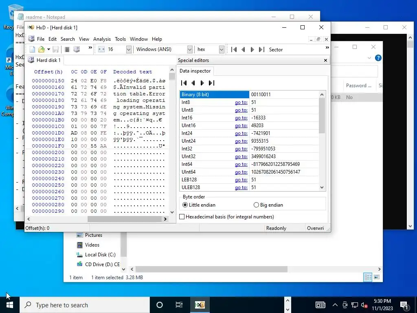Step to next byte in Data inspector
This screenshot has height=313, width=417.
tap(202, 83)
